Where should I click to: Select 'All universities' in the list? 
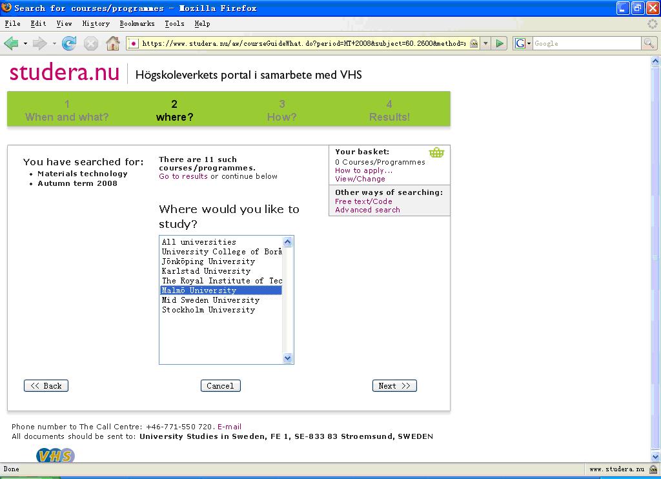tap(221, 242)
